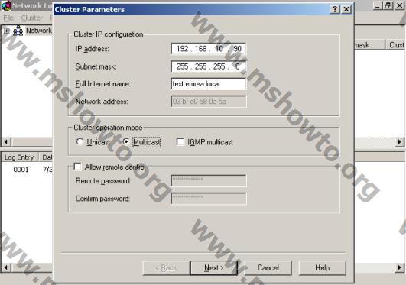Click Next to continue the wizard
The height and width of the screenshot is (285, 406).
(x=214, y=267)
